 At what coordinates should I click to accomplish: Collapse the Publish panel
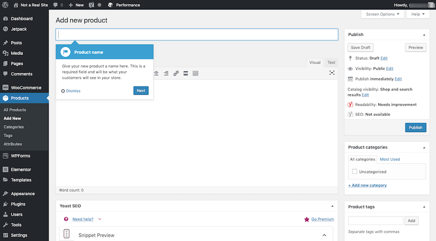pyautogui.click(x=423, y=35)
